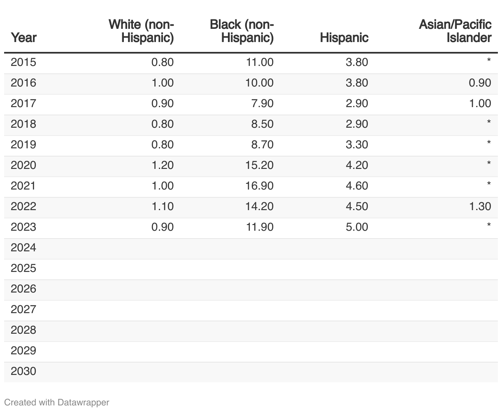Click Hispanic value 3.30 for 2019
Screen dimensions: 502x412
click(357, 145)
